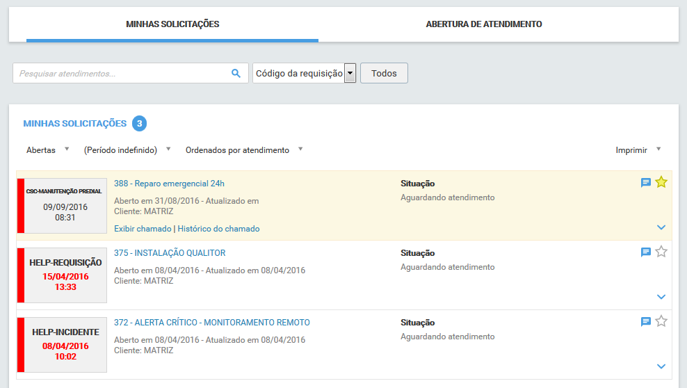
Task: Click the Exibir chamado link
Action: coord(143,229)
